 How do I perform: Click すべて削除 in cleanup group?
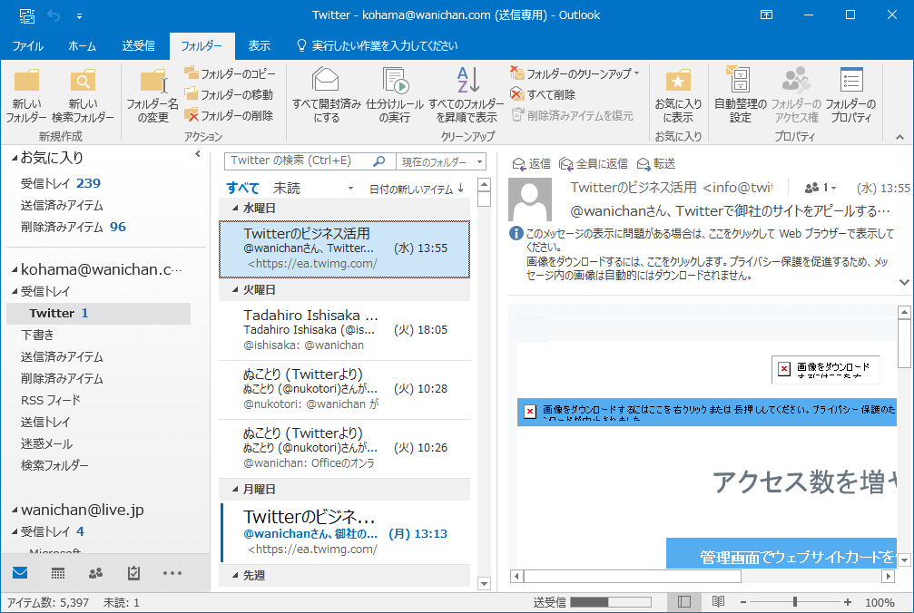[543, 94]
